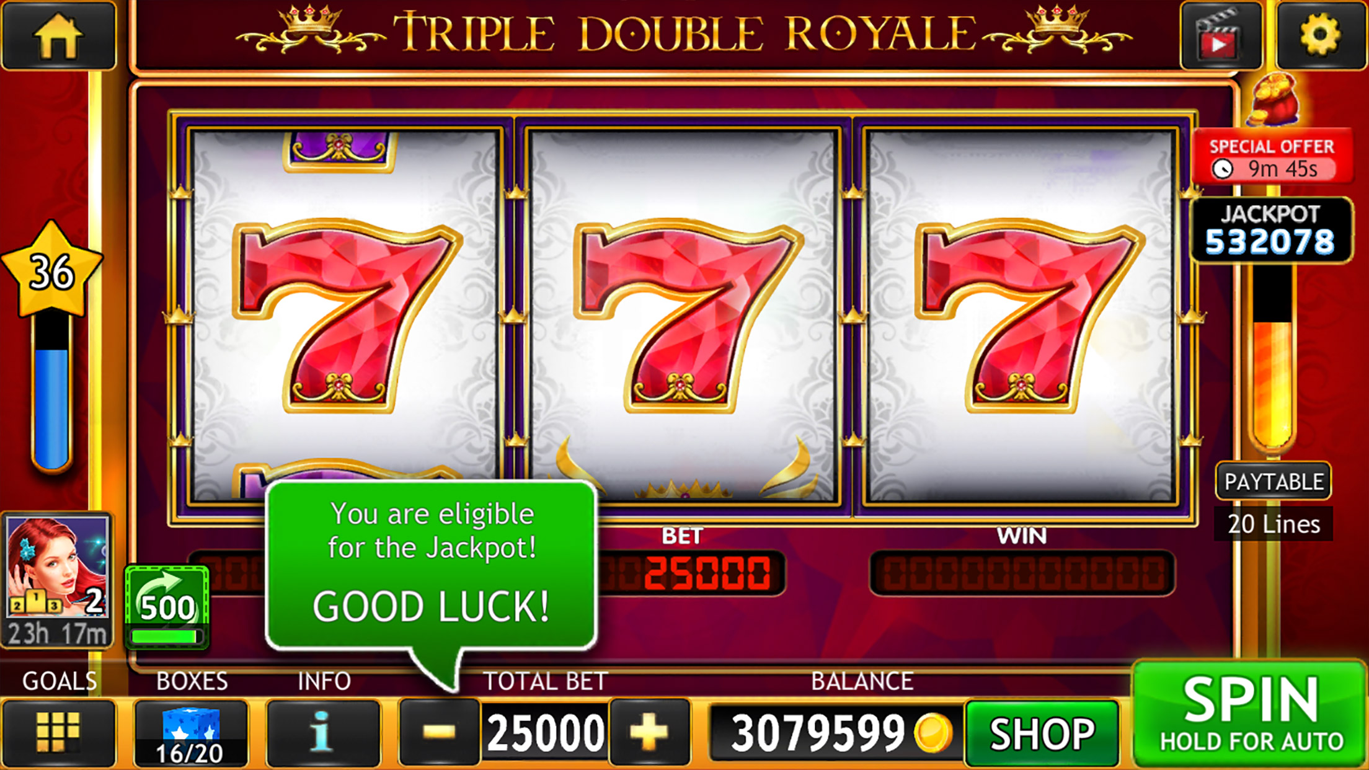The width and height of the screenshot is (1369, 770).
Task: Open the Special Offer timer banner
Action: (x=1272, y=157)
